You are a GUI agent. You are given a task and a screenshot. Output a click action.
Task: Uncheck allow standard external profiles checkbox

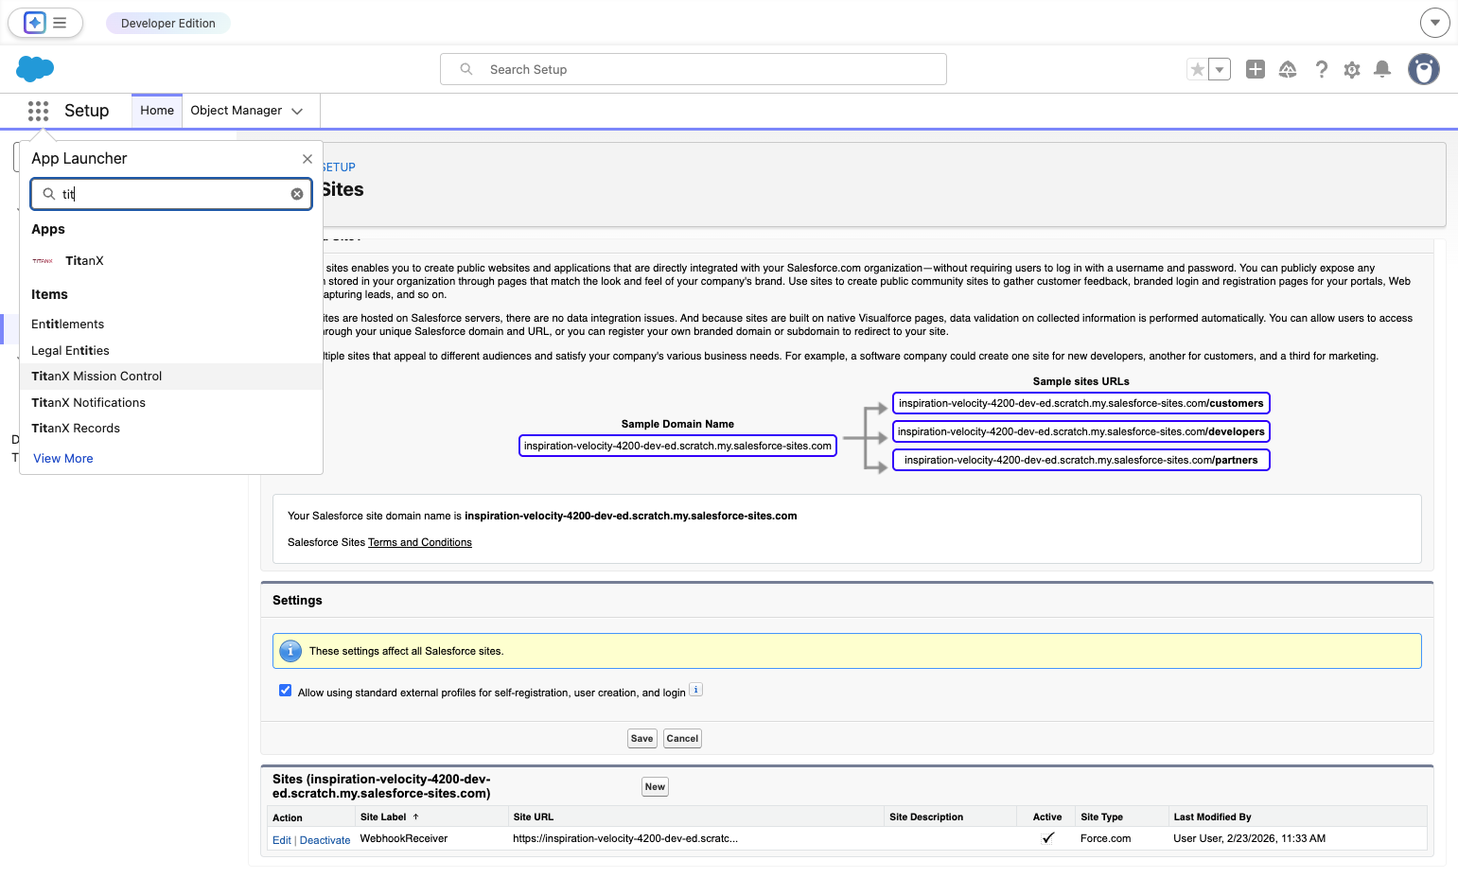285,691
